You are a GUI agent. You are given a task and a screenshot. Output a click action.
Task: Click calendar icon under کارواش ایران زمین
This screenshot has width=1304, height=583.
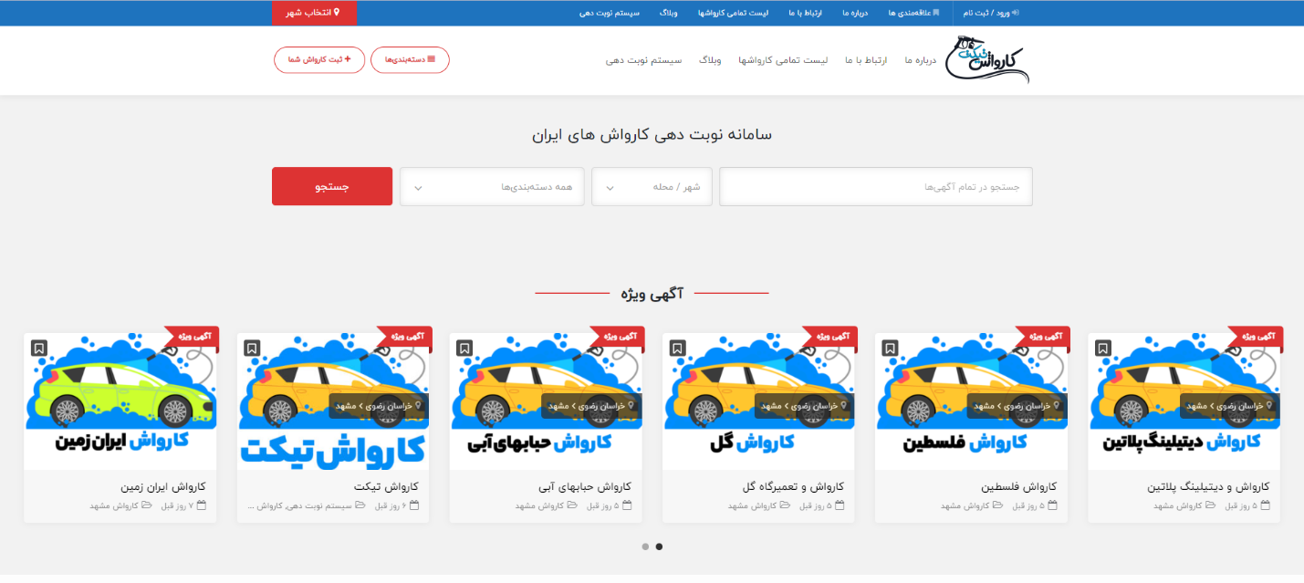pyautogui.click(x=202, y=505)
